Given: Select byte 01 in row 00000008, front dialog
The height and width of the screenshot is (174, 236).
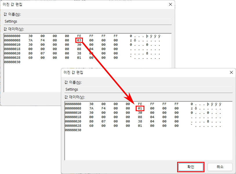Looking at the screenshot, I should click(140, 108).
